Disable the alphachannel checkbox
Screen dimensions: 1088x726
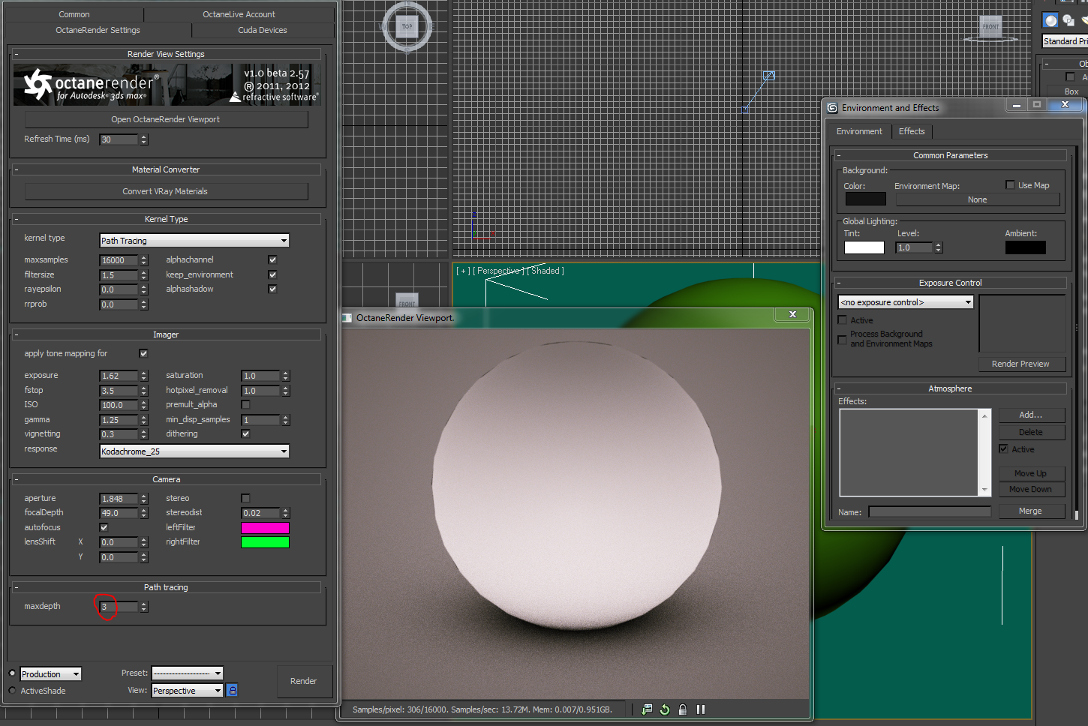point(272,259)
